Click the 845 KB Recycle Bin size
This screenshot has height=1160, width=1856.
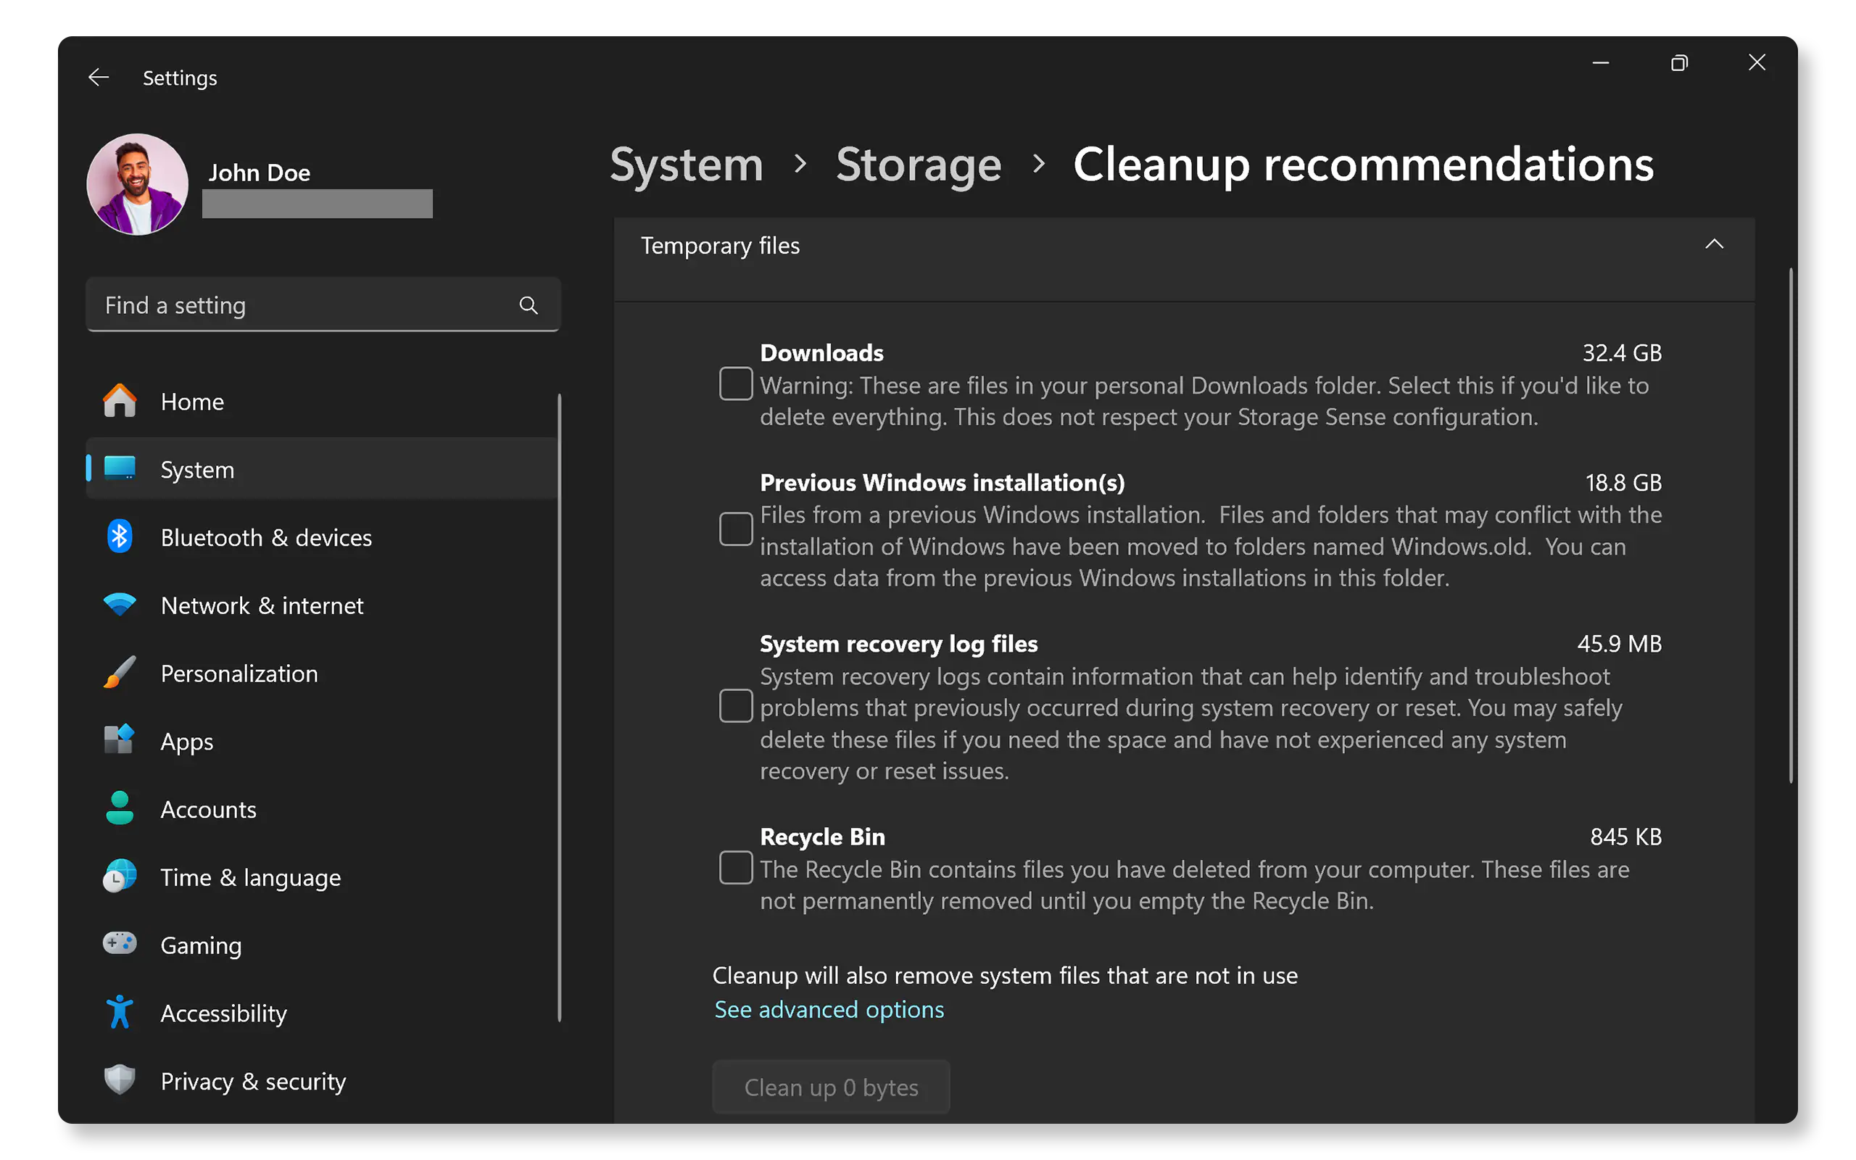pyautogui.click(x=1626, y=835)
